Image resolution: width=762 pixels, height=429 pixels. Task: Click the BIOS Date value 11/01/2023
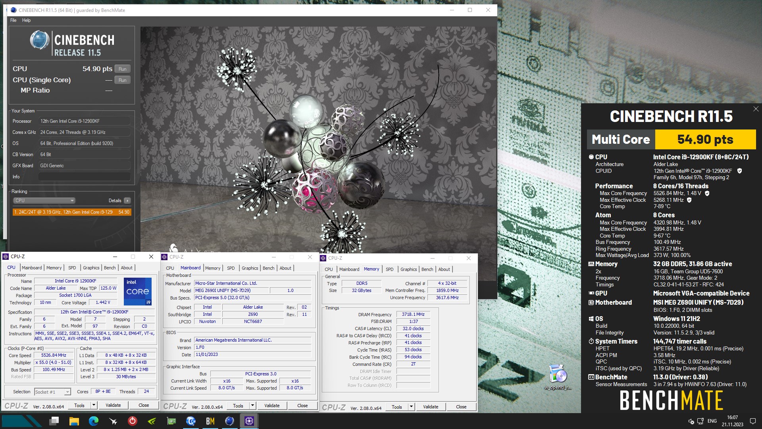[252, 355]
